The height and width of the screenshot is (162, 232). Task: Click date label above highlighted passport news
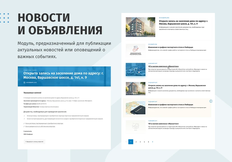(153, 102)
